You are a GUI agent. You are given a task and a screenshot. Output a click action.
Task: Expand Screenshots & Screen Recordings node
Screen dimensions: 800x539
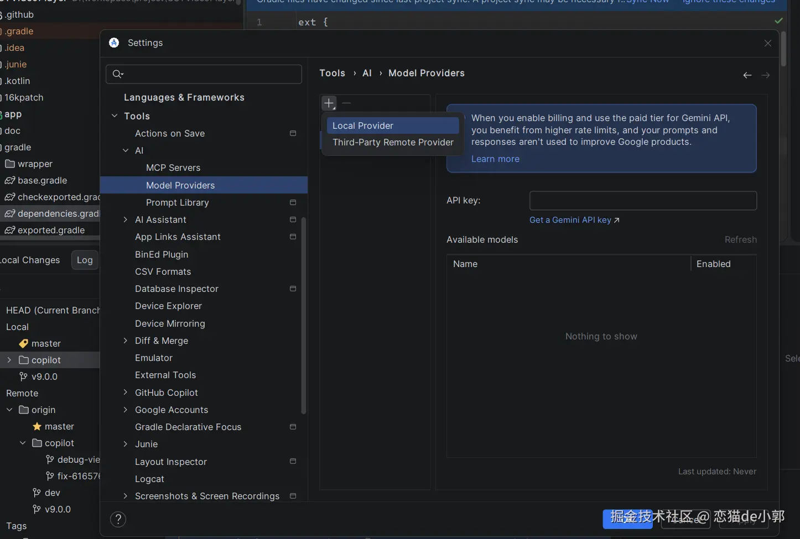click(126, 496)
